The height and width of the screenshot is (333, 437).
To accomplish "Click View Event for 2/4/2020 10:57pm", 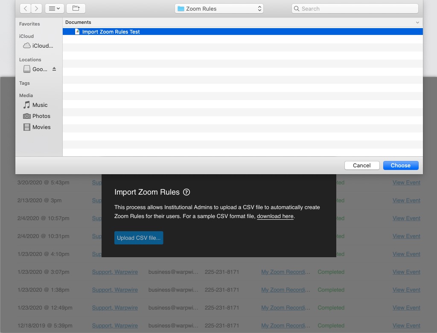I will [x=406, y=218].
